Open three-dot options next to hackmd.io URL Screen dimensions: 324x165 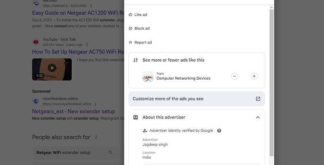[x=91, y=6]
